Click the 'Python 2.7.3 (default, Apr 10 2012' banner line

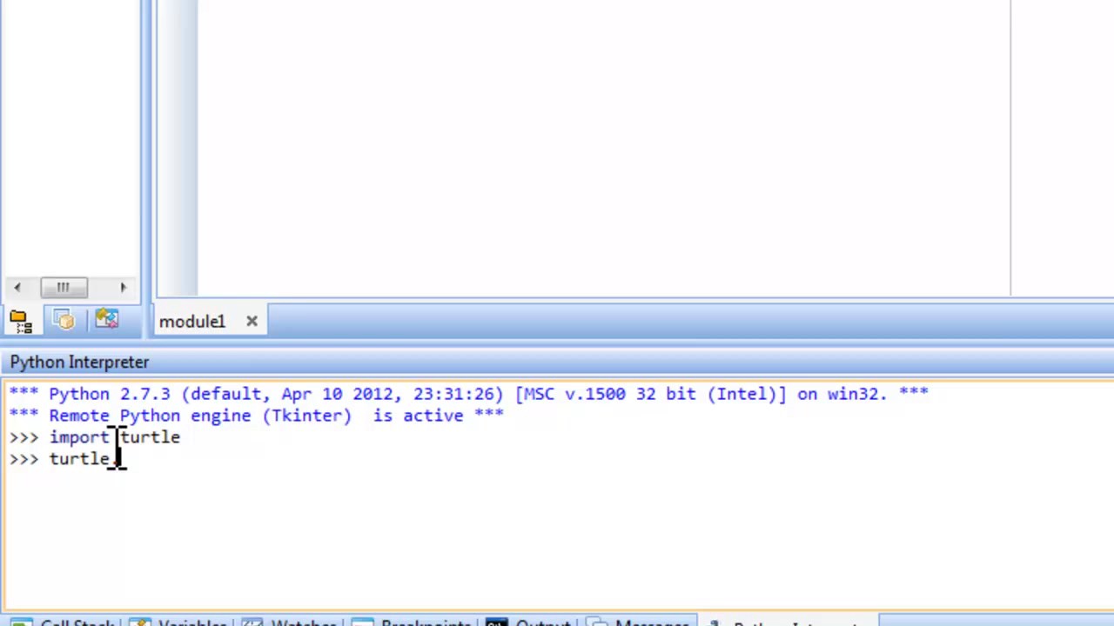tap(468, 394)
